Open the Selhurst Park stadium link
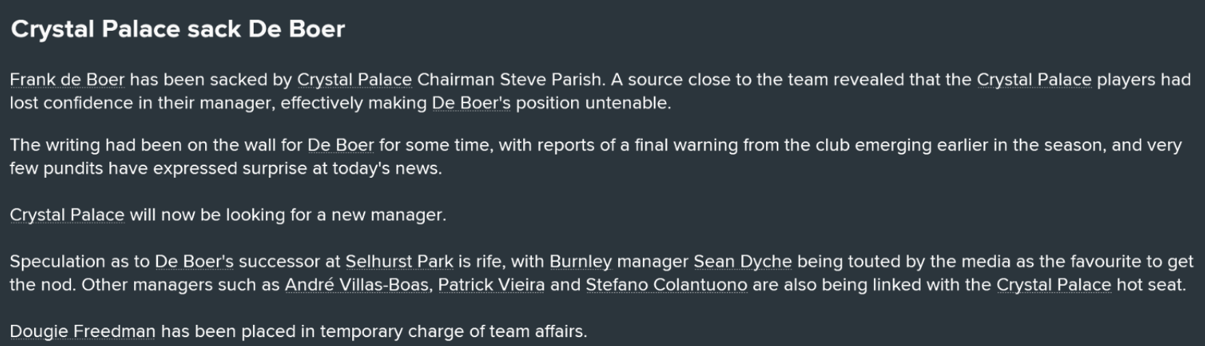This screenshot has width=1205, height=346. point(399,262)
